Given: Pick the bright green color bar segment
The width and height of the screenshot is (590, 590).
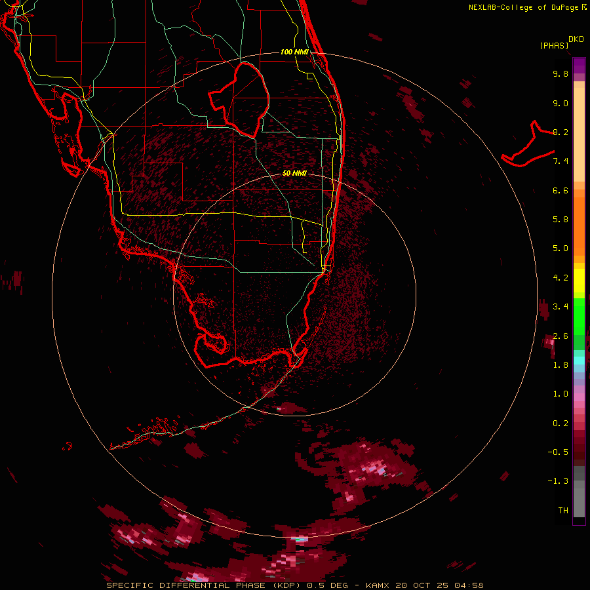Looking at the screenshot, I should (579, 317).
